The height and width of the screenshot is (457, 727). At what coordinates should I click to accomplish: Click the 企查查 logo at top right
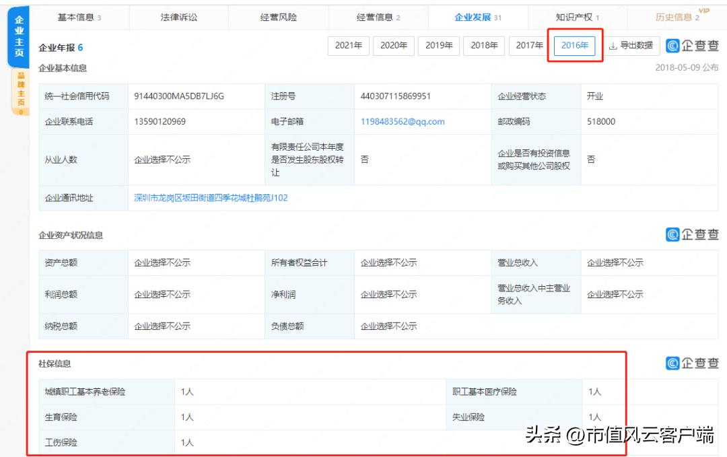coord(692,46)
